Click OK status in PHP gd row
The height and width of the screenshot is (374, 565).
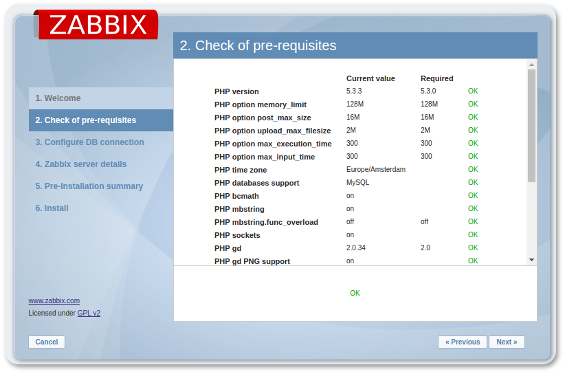click(473, 248)
